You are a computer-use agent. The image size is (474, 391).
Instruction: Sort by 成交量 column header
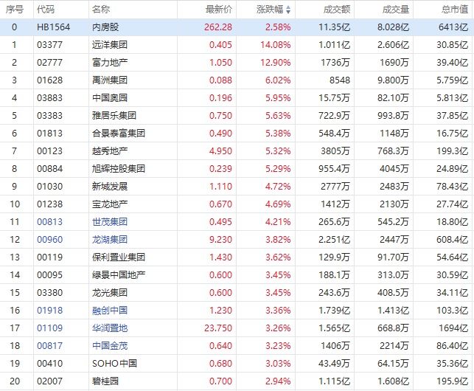[x=396, y=10]
